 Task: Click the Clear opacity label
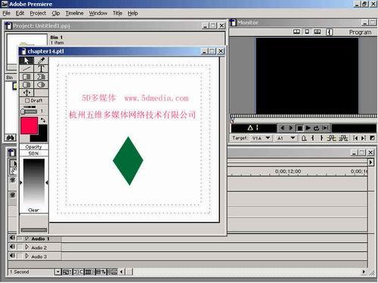tap(33, 210)
